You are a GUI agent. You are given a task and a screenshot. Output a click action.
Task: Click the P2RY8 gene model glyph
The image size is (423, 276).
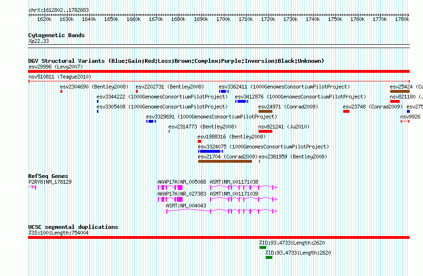(32, 187)
